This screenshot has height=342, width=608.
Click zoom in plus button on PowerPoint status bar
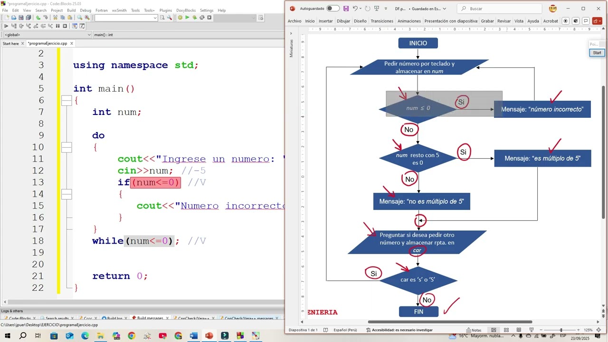point(578,330)
